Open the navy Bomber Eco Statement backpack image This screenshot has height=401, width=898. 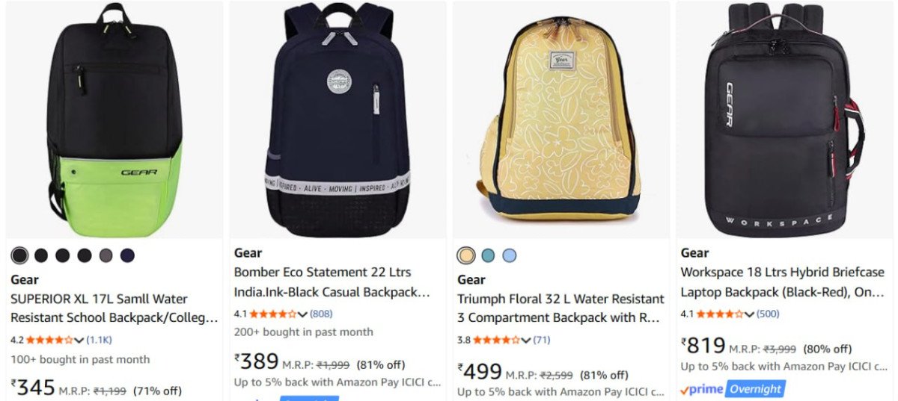pyautogui.click(x=337, y=119)
